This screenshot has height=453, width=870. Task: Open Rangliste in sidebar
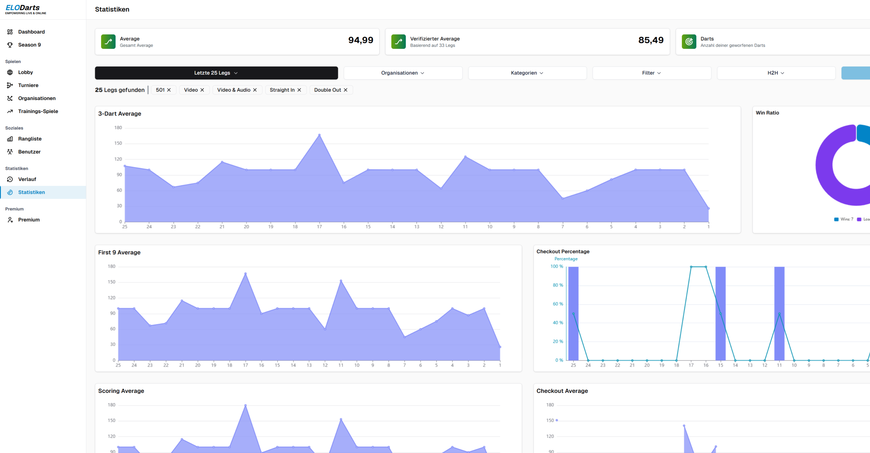[x=43, y=139]
